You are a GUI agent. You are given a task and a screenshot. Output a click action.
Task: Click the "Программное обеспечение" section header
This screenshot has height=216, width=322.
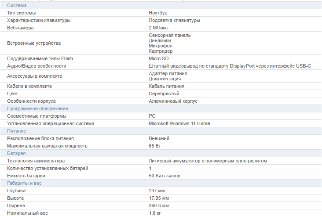pos(37,108)
